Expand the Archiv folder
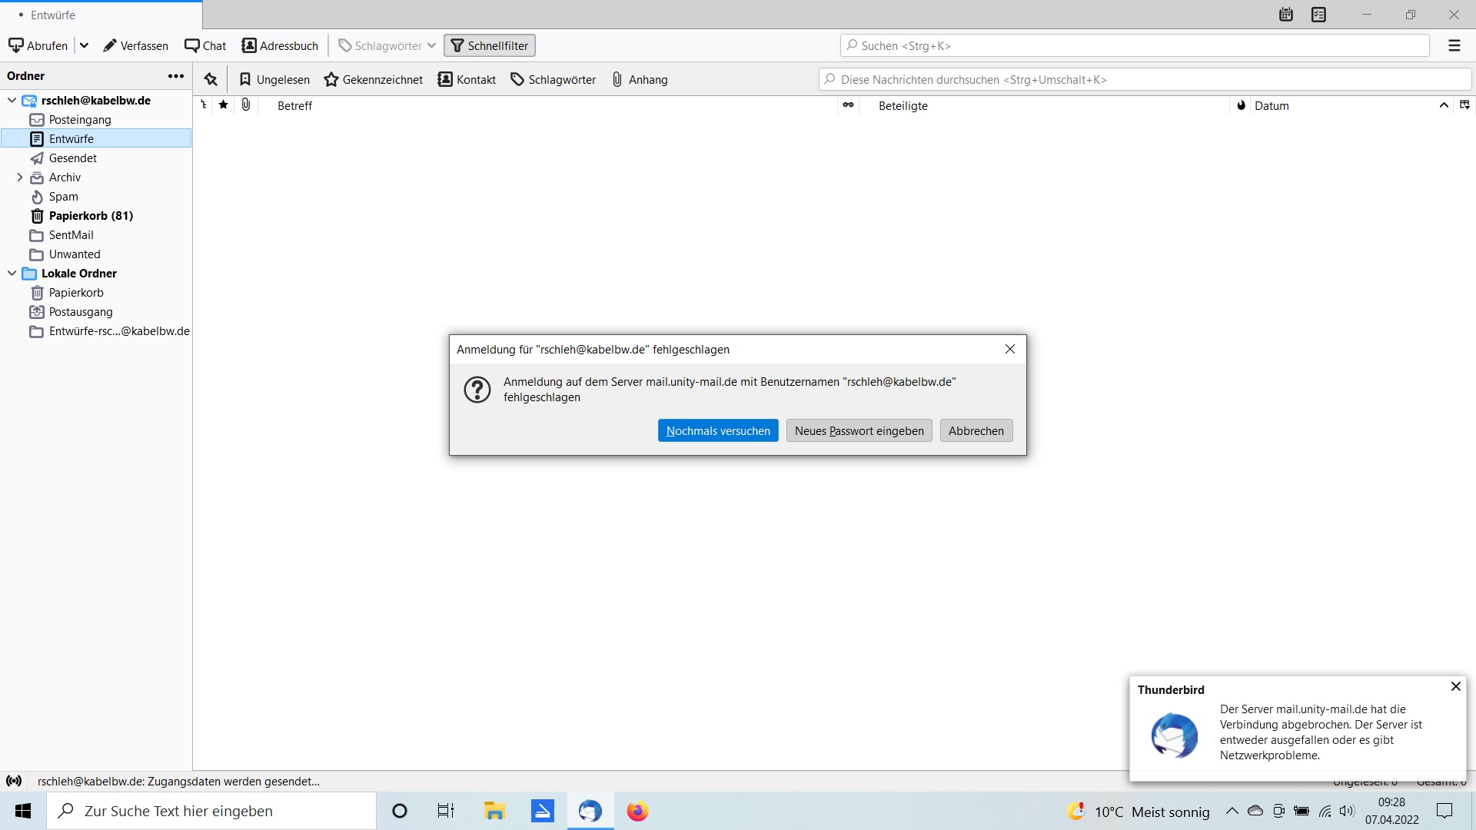Viewport: 1476px width, 830px height. [x=20, y=178]
